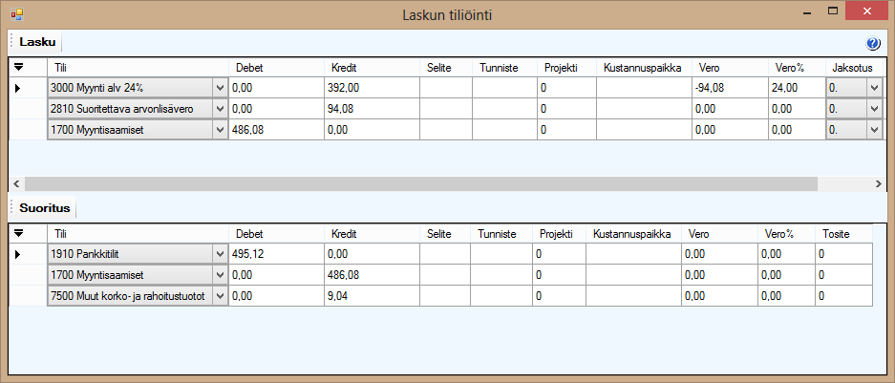Click the scrollbar right arrow in Lasku grid
The height and width of the screenshot is (383, 895).
(x=879, y=183)
